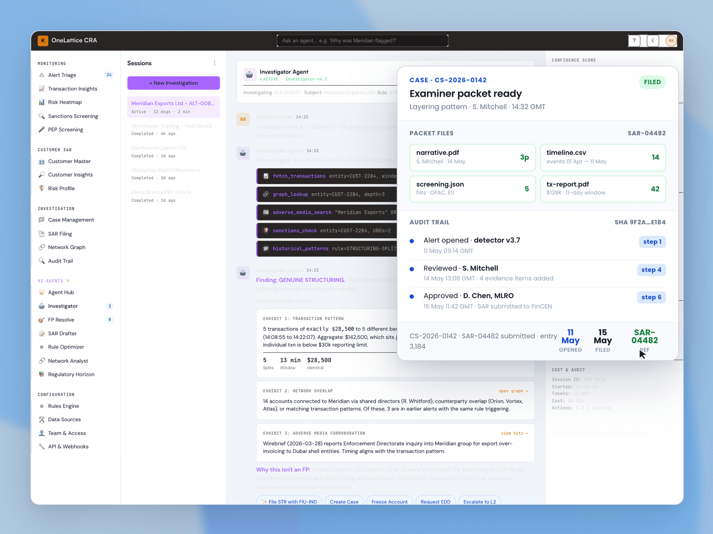Click the step 6 audit trail badge
Viewport: 713px width, 534px height.
[x=651, y=297]
